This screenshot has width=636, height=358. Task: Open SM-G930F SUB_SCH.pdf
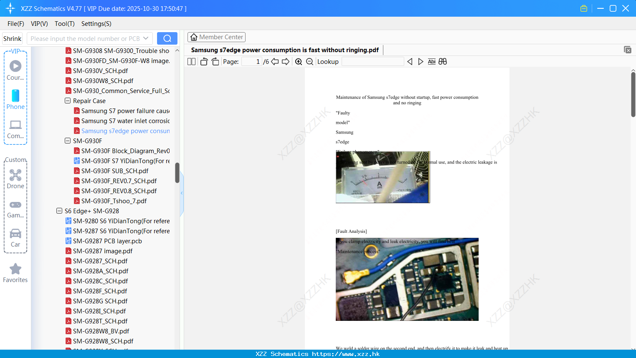coord(111,171)
